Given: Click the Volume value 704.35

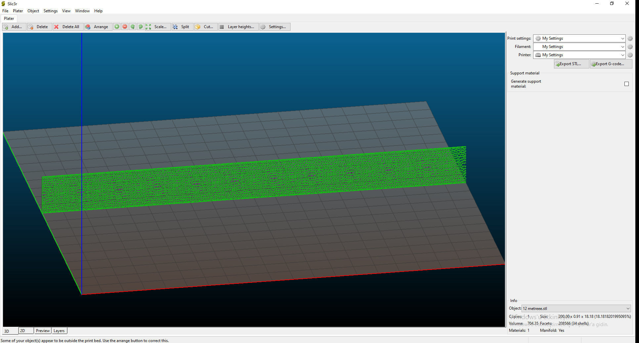Looking at the screenshot, I should coord(533,323).
